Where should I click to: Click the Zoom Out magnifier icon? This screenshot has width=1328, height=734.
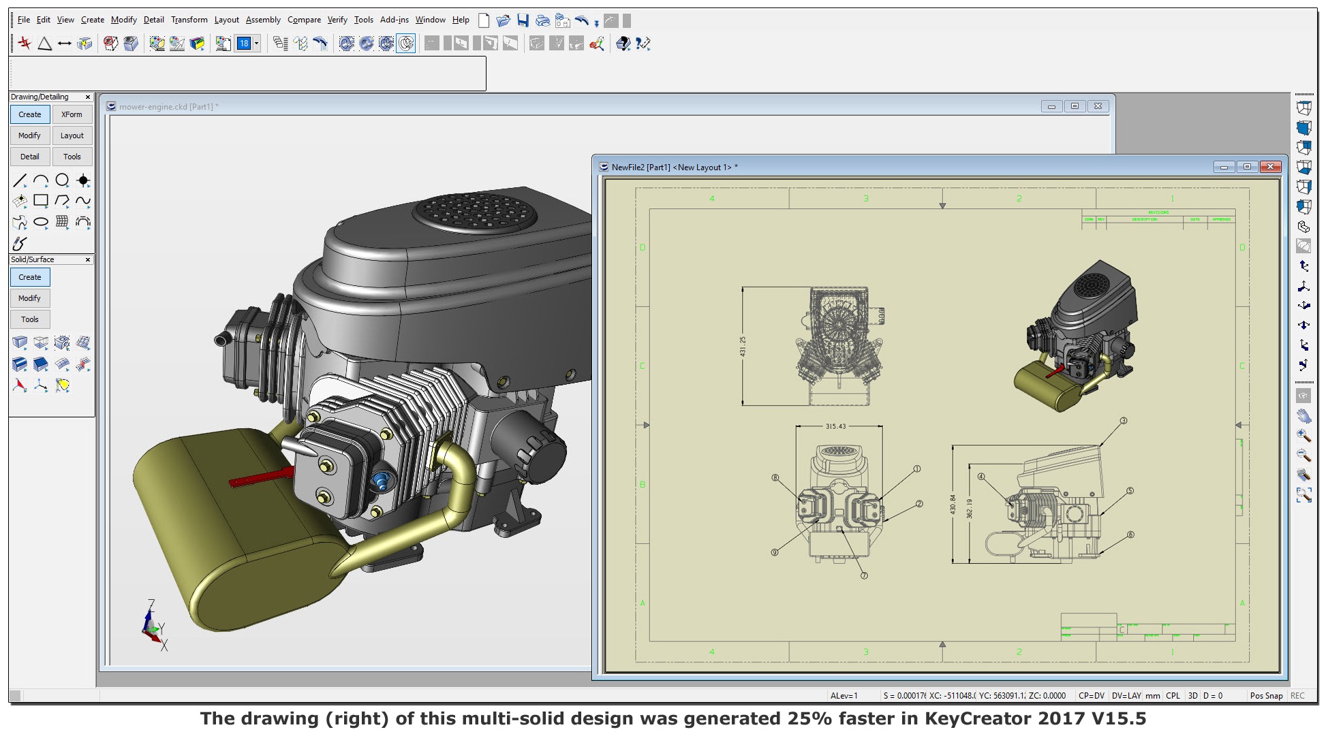(x=1303, y=456)
